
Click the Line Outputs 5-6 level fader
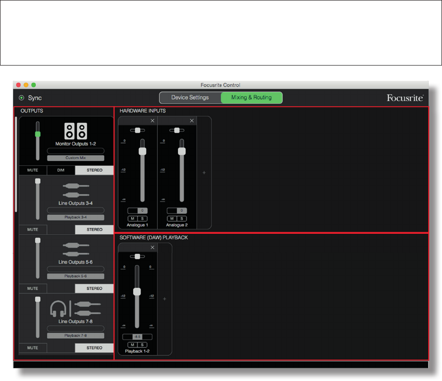[x=38, y=241]
